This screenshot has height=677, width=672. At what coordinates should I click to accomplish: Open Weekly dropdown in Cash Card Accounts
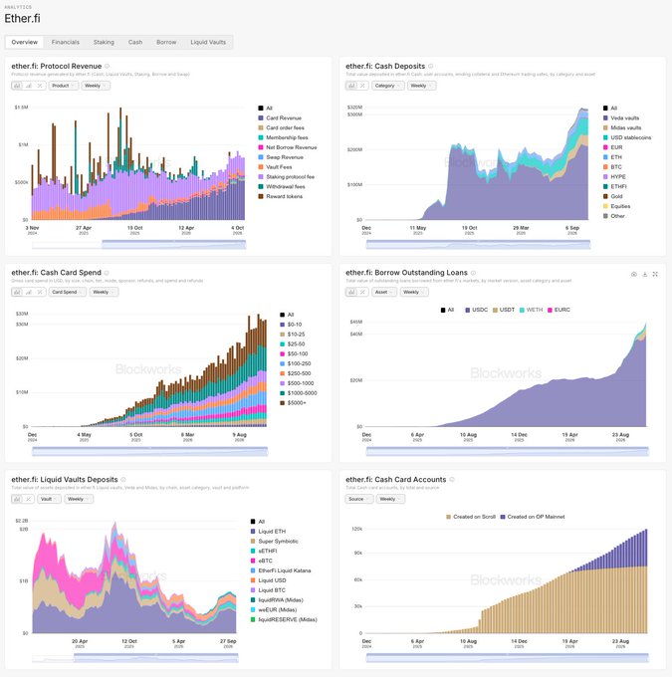click(390, 499)
